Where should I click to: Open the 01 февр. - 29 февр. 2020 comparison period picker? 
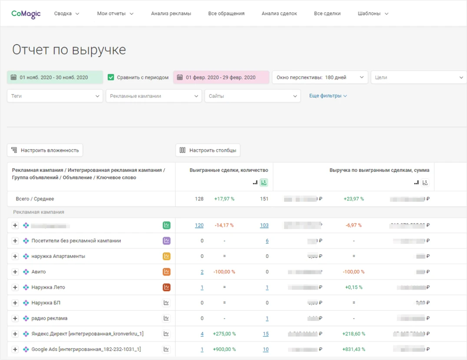[x=221, y=77]
